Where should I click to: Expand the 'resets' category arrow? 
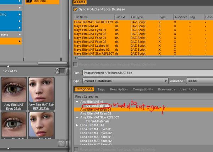coord(20,34)
